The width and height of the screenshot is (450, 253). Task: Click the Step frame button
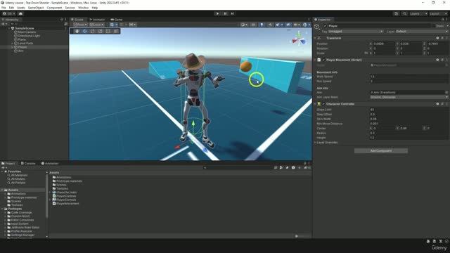coord(233,13)
